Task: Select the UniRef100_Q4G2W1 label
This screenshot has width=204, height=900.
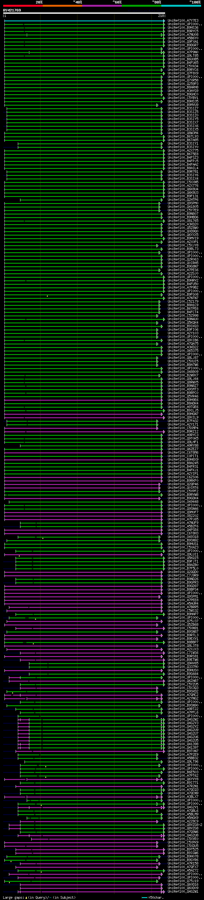Action: 183,891
